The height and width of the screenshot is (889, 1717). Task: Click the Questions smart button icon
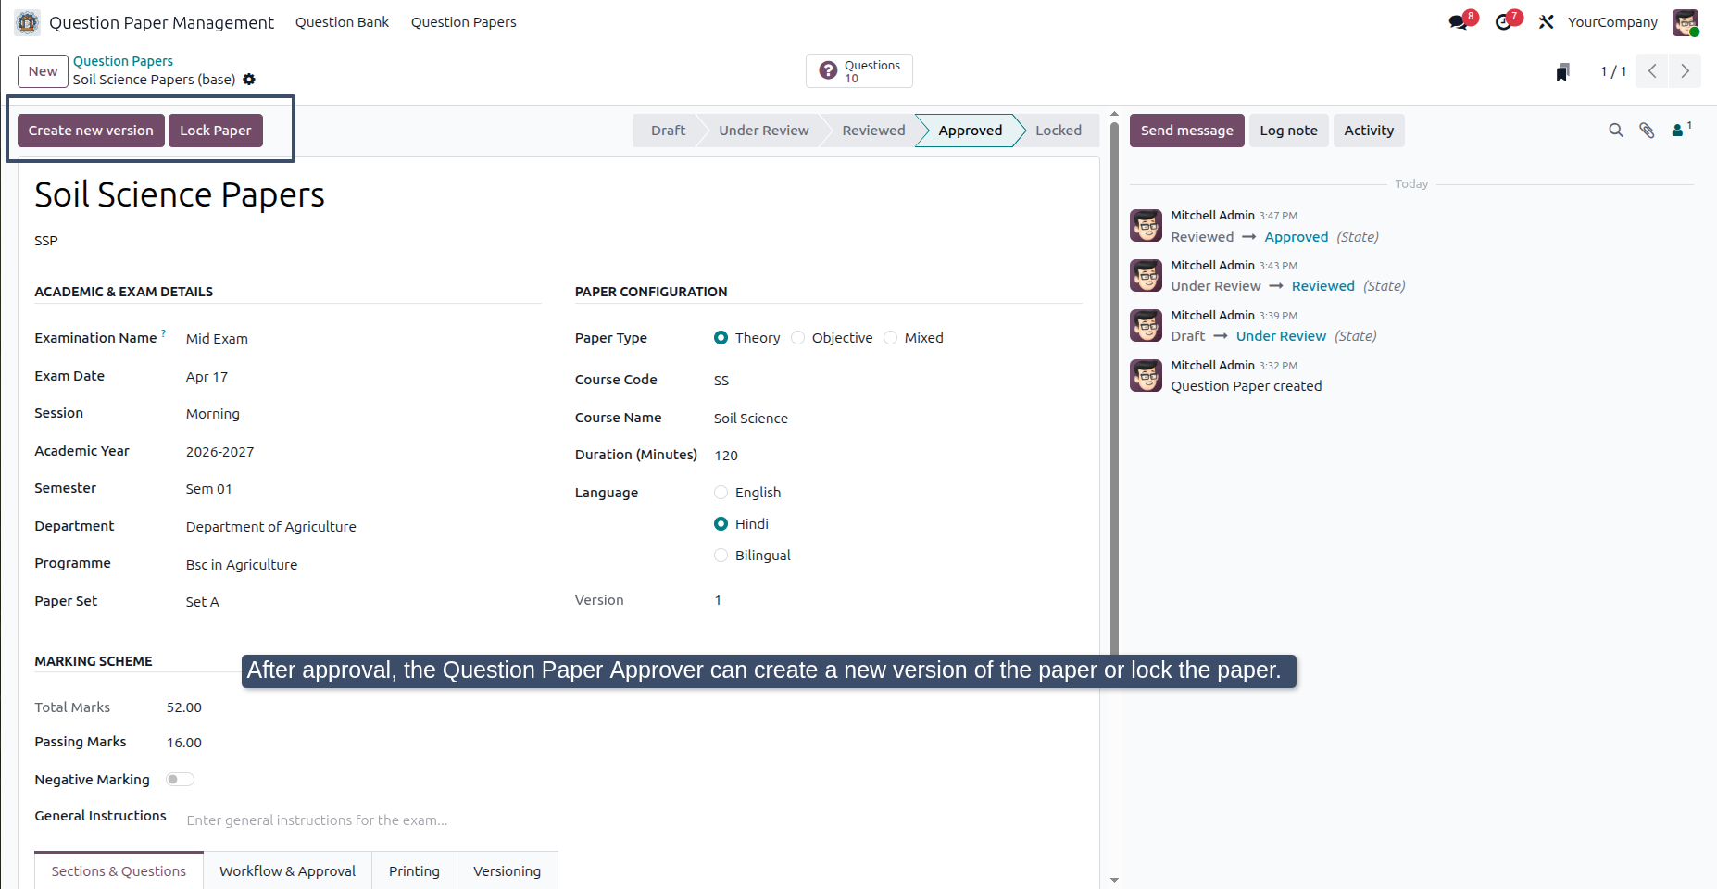click(x=829, y=70)
